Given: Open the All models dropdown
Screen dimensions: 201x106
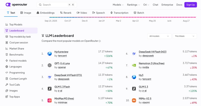Looking at the screenshot, I should coord(159,36).
